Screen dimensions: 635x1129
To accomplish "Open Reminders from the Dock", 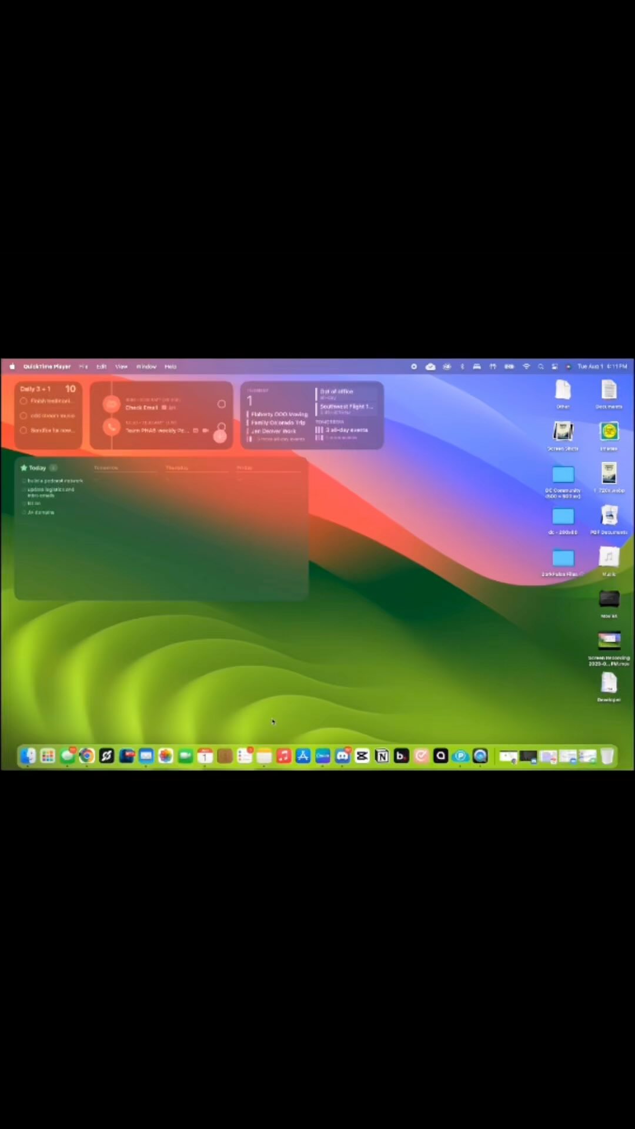I will 245,756.
